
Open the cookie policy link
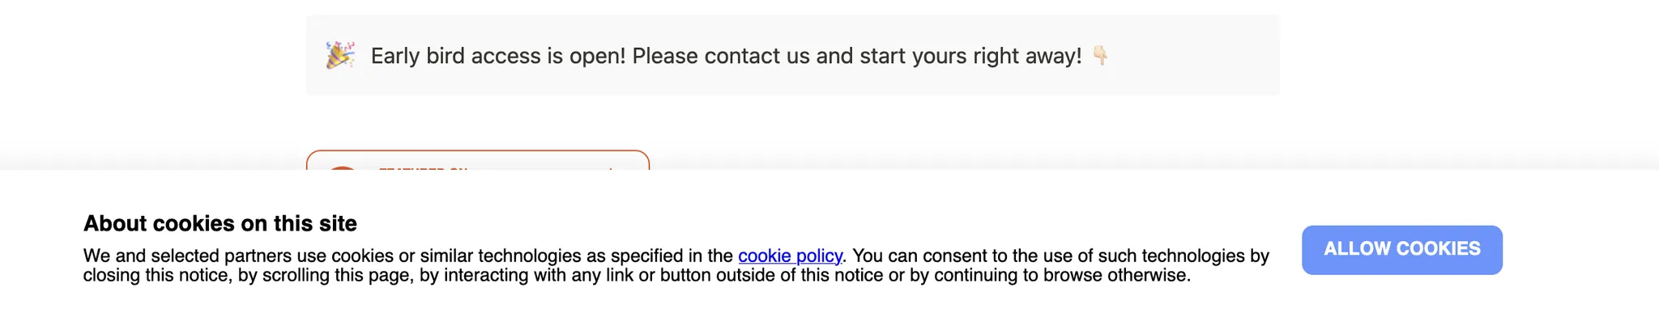[x=790, y=256]
